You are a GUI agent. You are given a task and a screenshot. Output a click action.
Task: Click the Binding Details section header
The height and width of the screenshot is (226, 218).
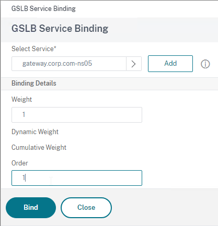(x=34, y=84)
